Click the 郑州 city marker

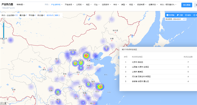[x=78, y=74]
